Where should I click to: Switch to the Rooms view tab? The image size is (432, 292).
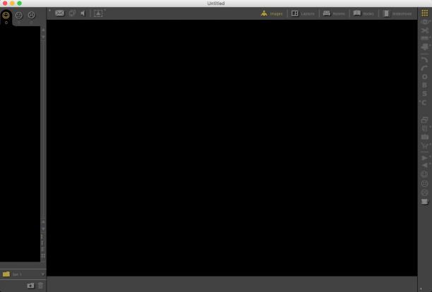[x=334, y=13]
